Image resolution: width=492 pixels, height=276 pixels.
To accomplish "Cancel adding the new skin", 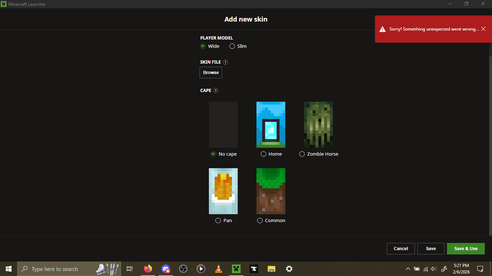I will [x=401, y=249].
